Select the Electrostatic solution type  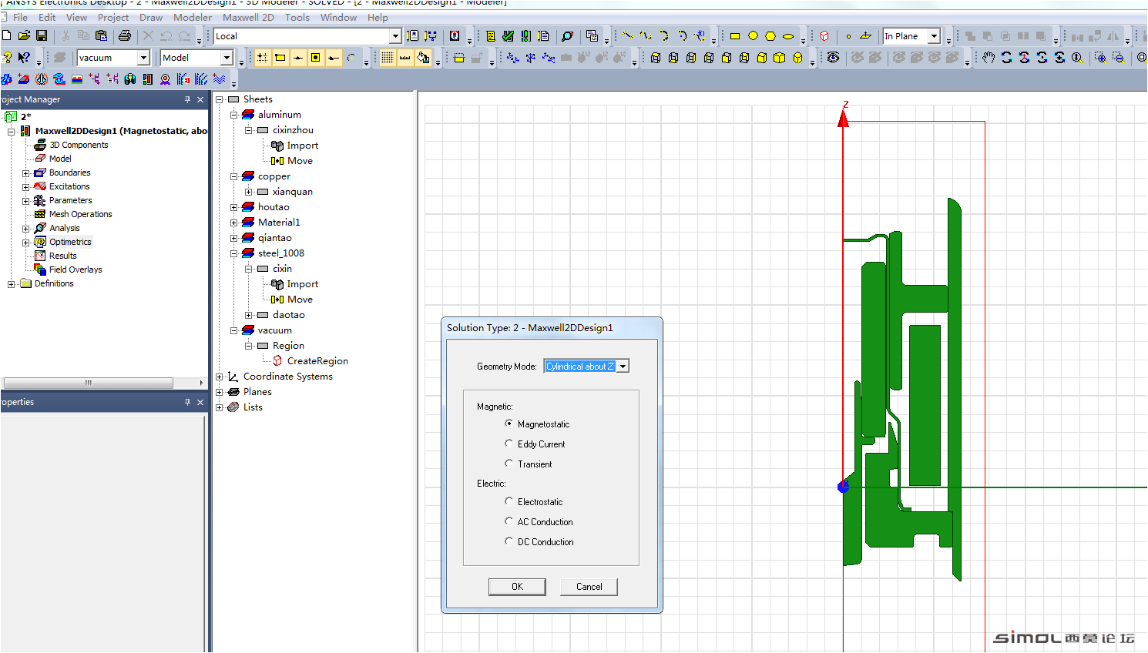[x=509, y=501]
